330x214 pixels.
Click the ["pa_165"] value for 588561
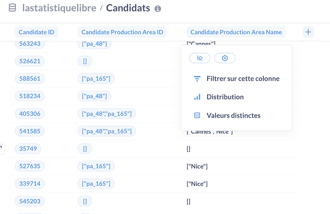[x=96, y=78]
